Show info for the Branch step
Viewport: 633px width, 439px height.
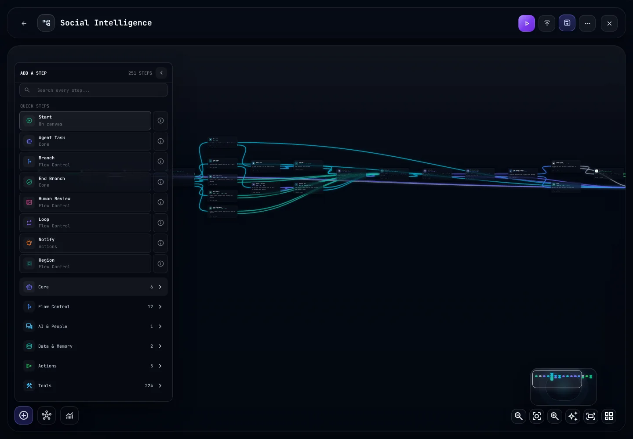pos(160,161)
